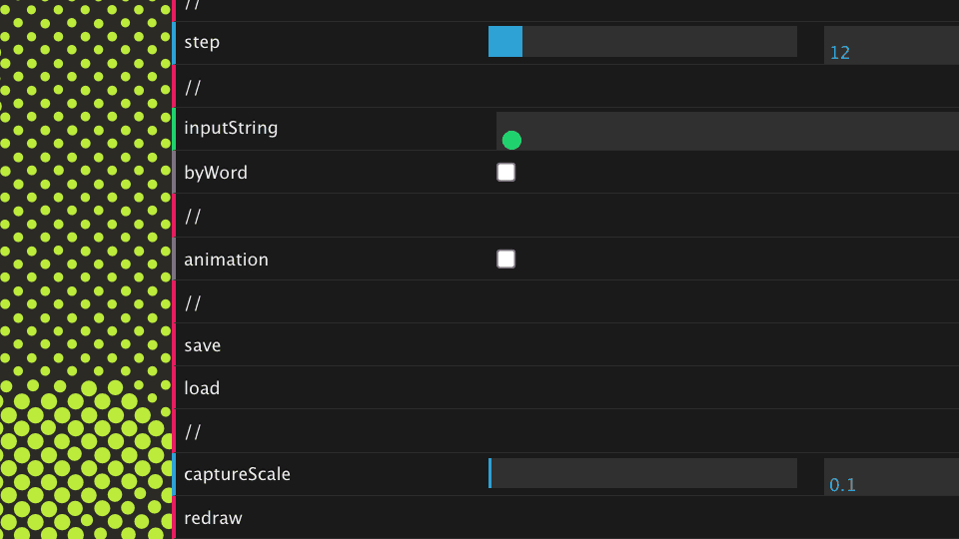Viewport: 959px width, 539px height.
Task: Click the blue filled part of step slider
Action: click(x=505, y=42)
